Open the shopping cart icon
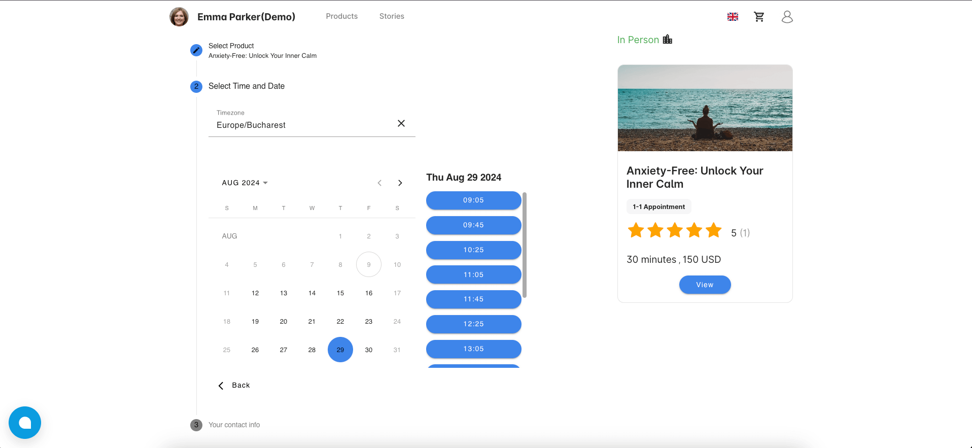 click(x=759, y=17)
